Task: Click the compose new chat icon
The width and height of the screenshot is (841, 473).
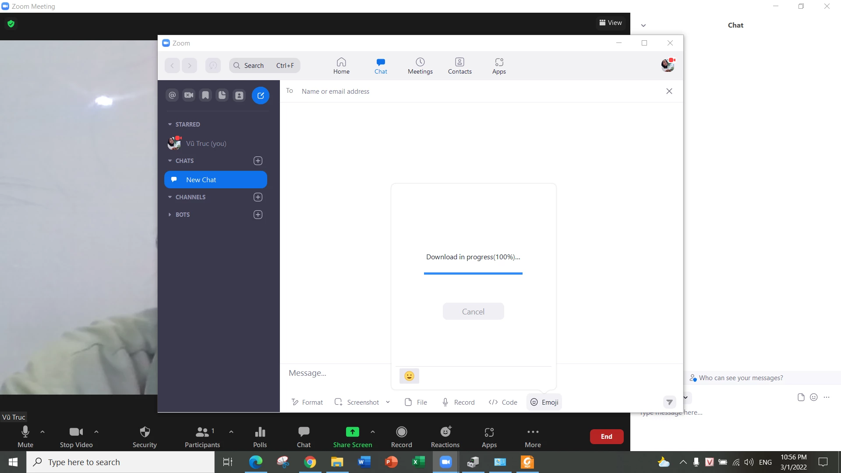Action: [260, 95]
